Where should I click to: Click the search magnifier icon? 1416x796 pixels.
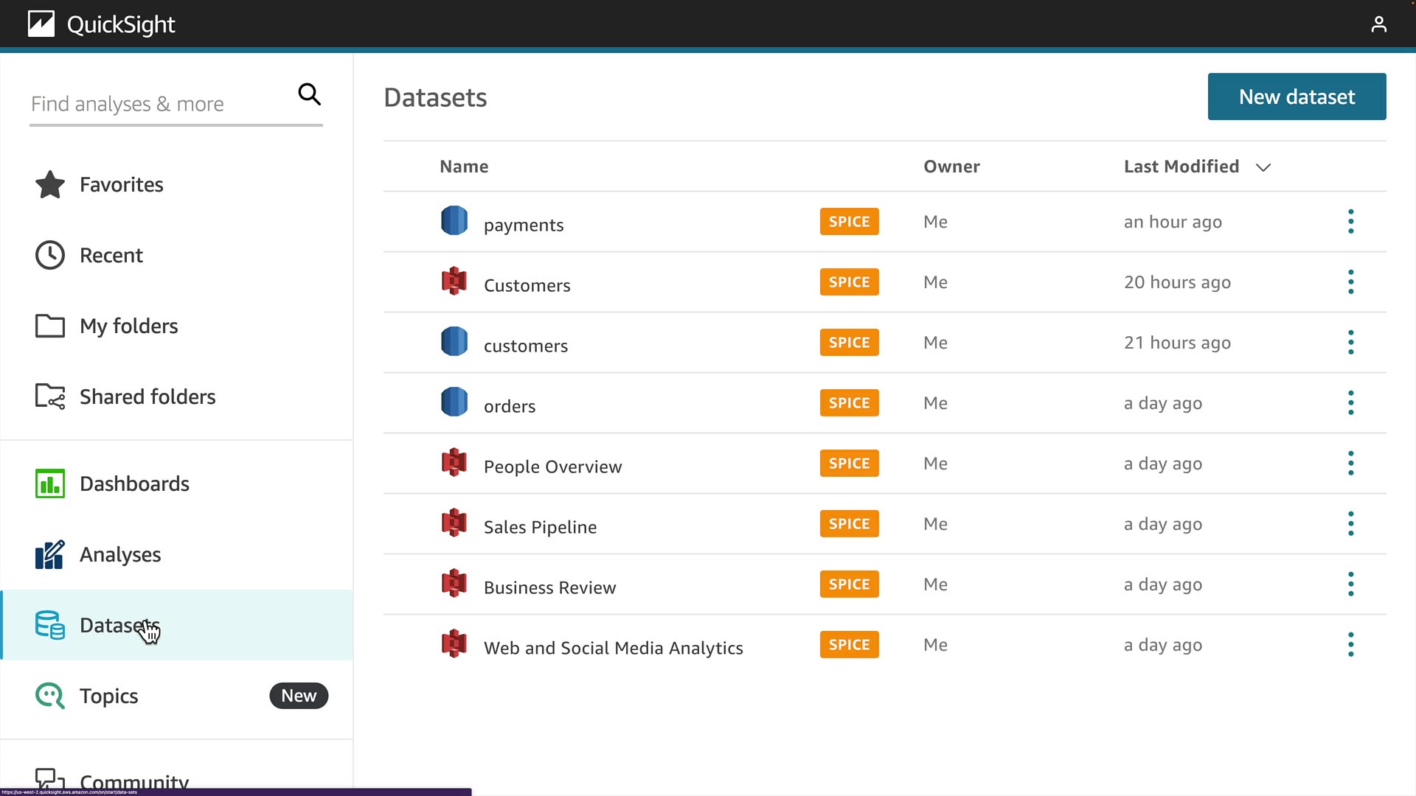[309, 94]
